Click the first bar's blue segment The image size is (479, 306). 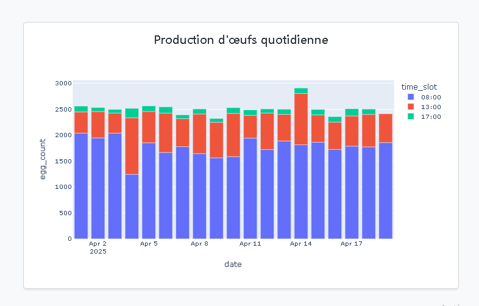[81, 185]
